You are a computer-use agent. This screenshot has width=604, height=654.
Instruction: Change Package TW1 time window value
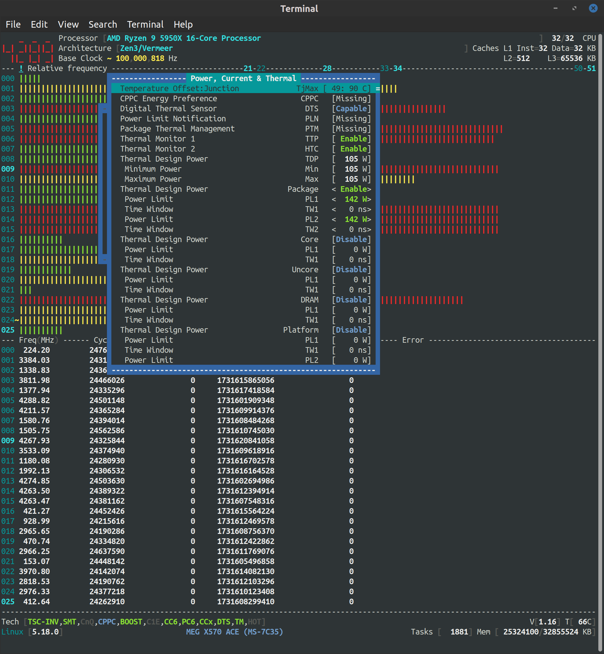351,209
